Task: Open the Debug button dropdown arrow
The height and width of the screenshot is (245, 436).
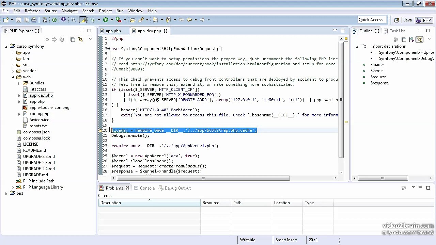Action: point(98,20)
